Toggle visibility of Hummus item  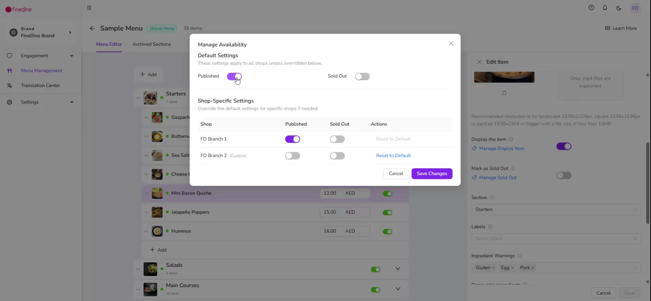388,232
